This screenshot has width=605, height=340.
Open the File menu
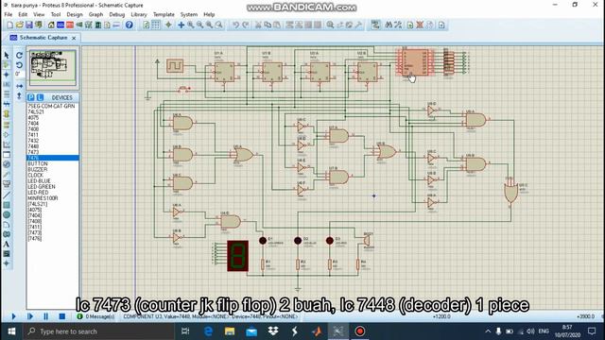tap(9, 14)
